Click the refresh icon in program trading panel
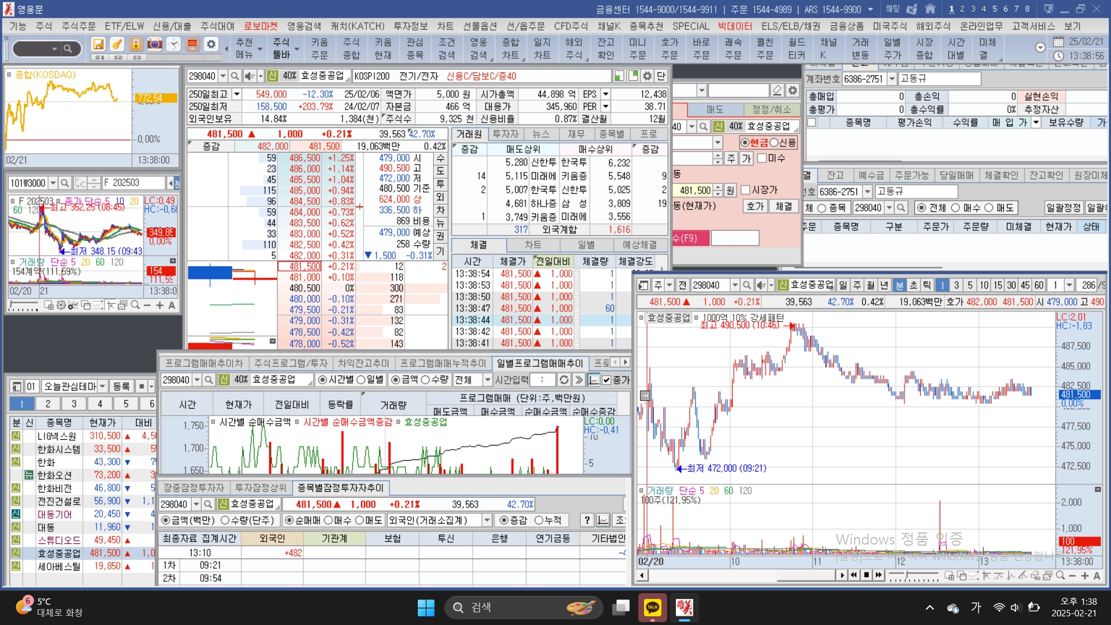Viewport: 1111px width, 625px height. [x=564, y=380]
